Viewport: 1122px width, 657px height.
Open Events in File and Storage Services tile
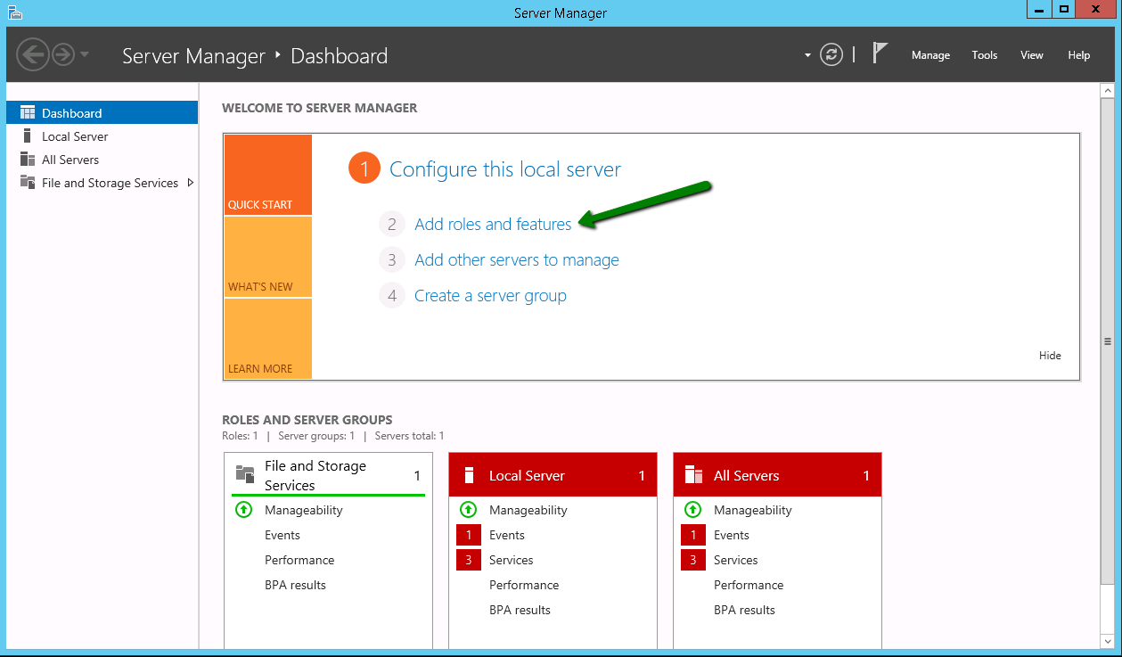pyautogui.click(x=283, y=535)
